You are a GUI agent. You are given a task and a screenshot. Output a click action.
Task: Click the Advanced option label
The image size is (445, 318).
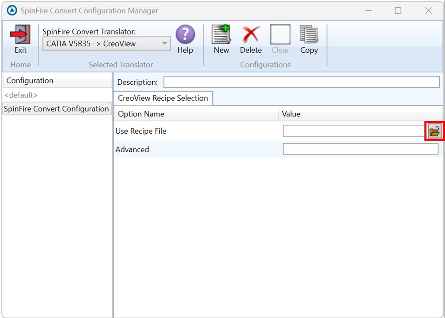[132, 149]
